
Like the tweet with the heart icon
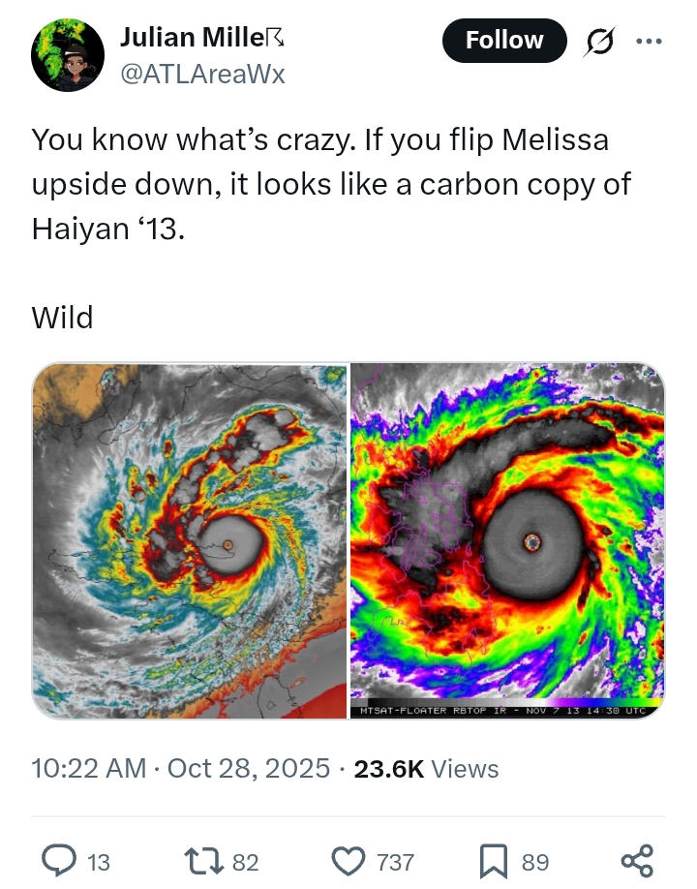[x=348, y=861]
